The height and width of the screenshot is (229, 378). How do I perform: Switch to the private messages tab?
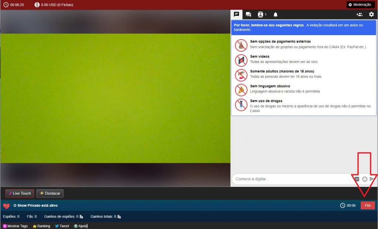248,14
